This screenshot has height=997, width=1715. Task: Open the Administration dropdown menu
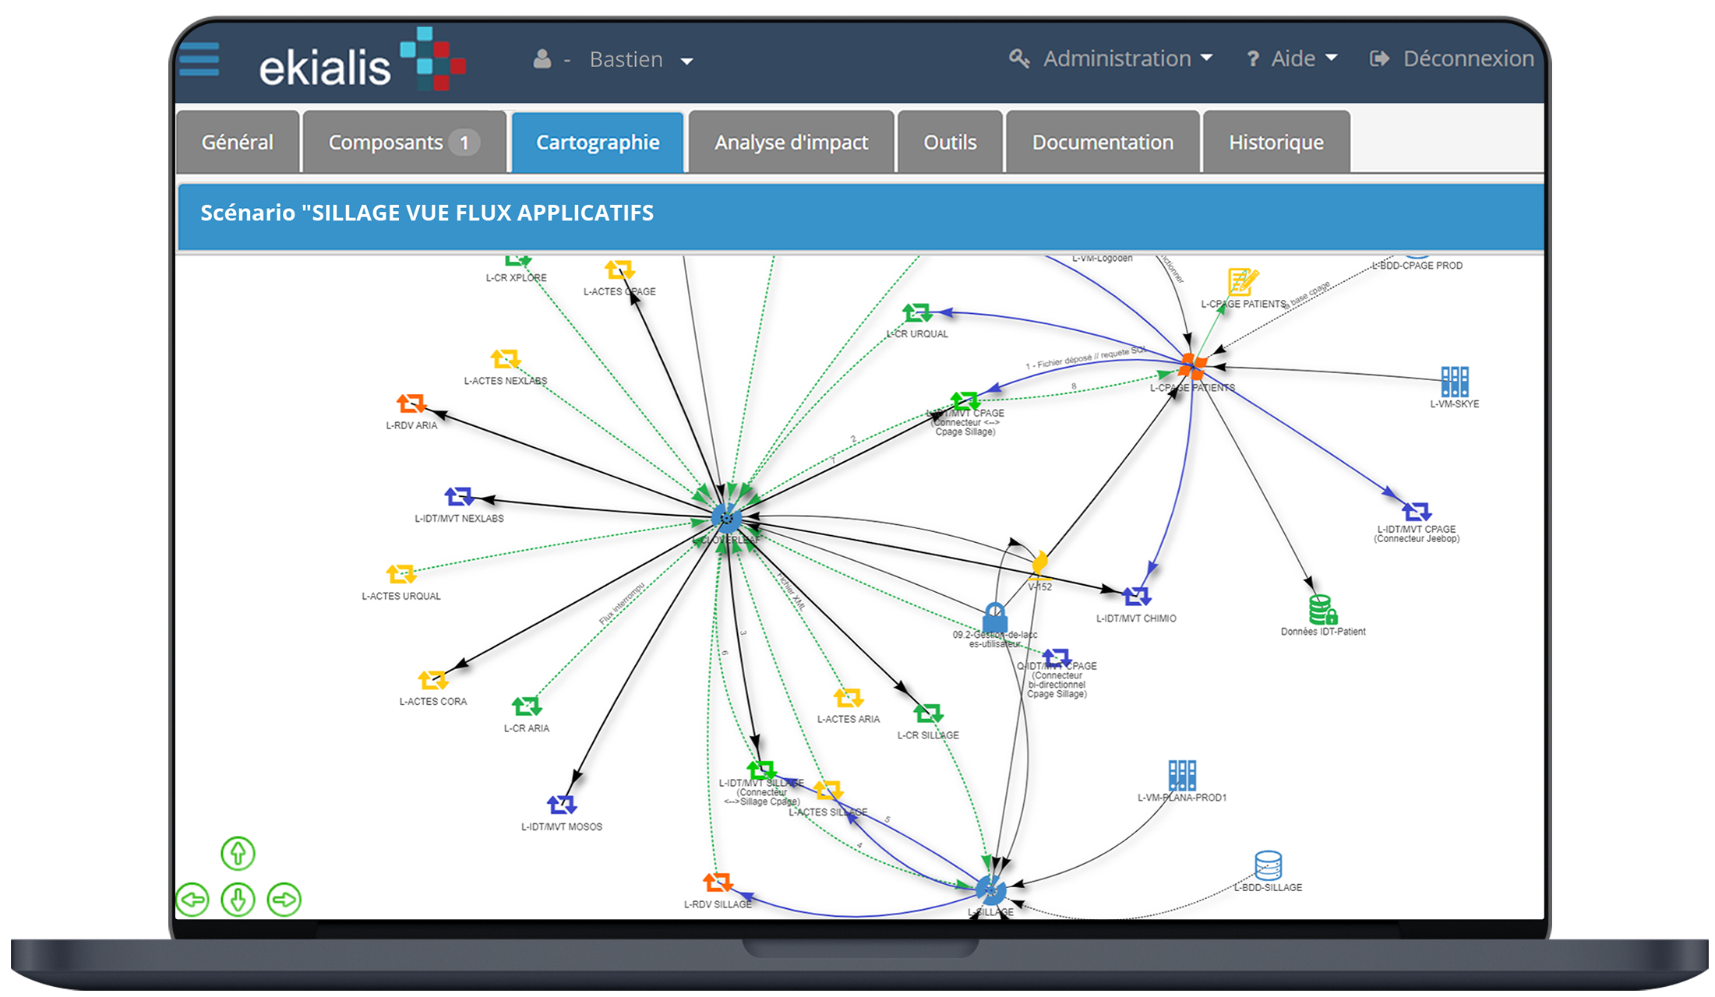[1111, 58]
